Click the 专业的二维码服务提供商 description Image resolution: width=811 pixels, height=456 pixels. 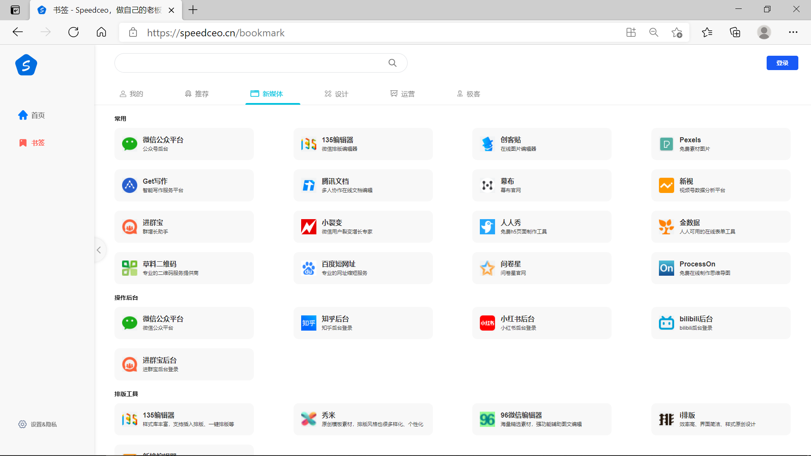(x=171, y=273)
